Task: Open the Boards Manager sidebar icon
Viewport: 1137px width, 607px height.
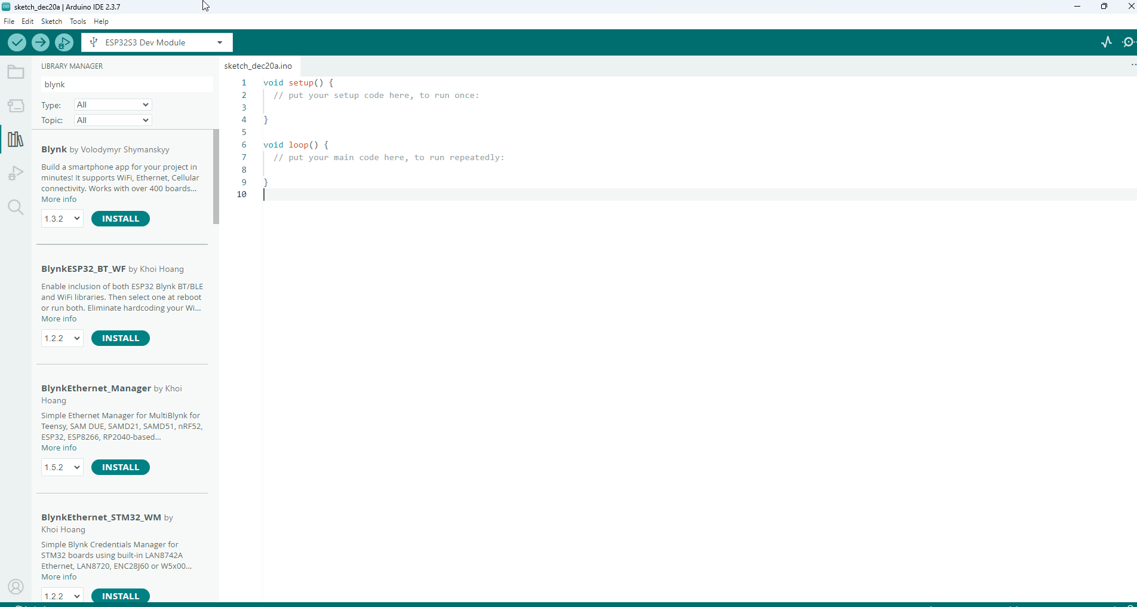Action: point(16,106)
